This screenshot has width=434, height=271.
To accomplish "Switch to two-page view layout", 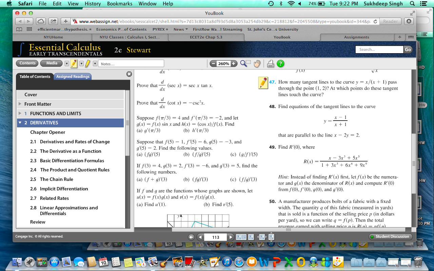I will pos(241,237).
